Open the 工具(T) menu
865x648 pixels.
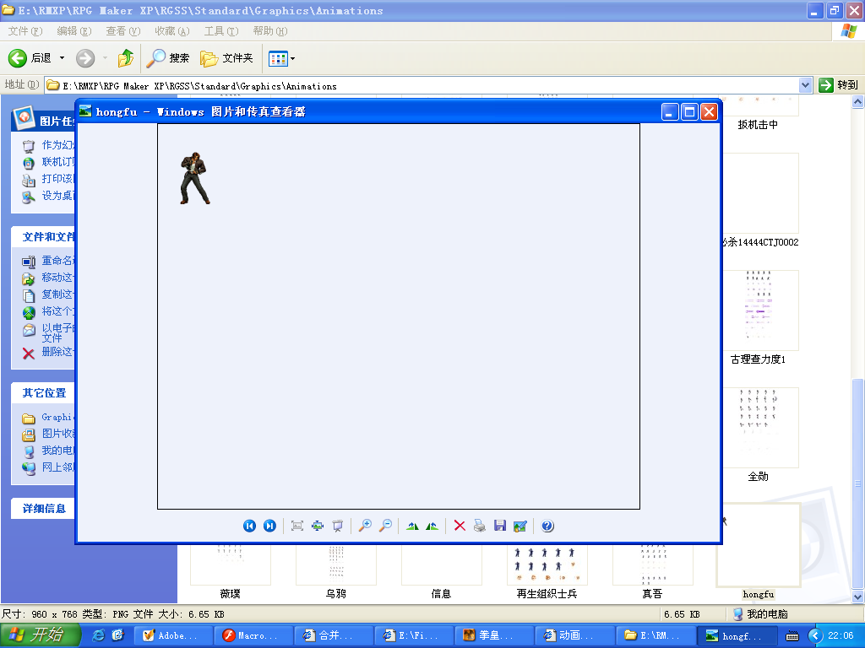[221, 31]
